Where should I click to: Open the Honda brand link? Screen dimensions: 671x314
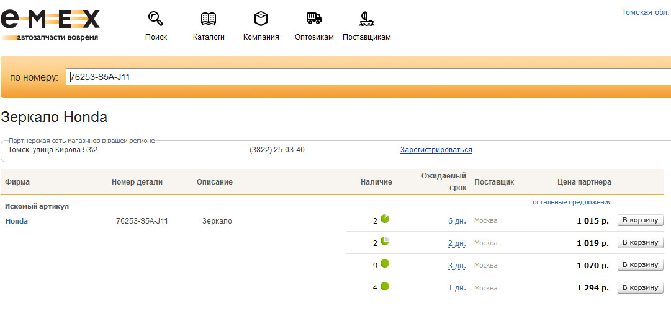(x=17, y=221)
